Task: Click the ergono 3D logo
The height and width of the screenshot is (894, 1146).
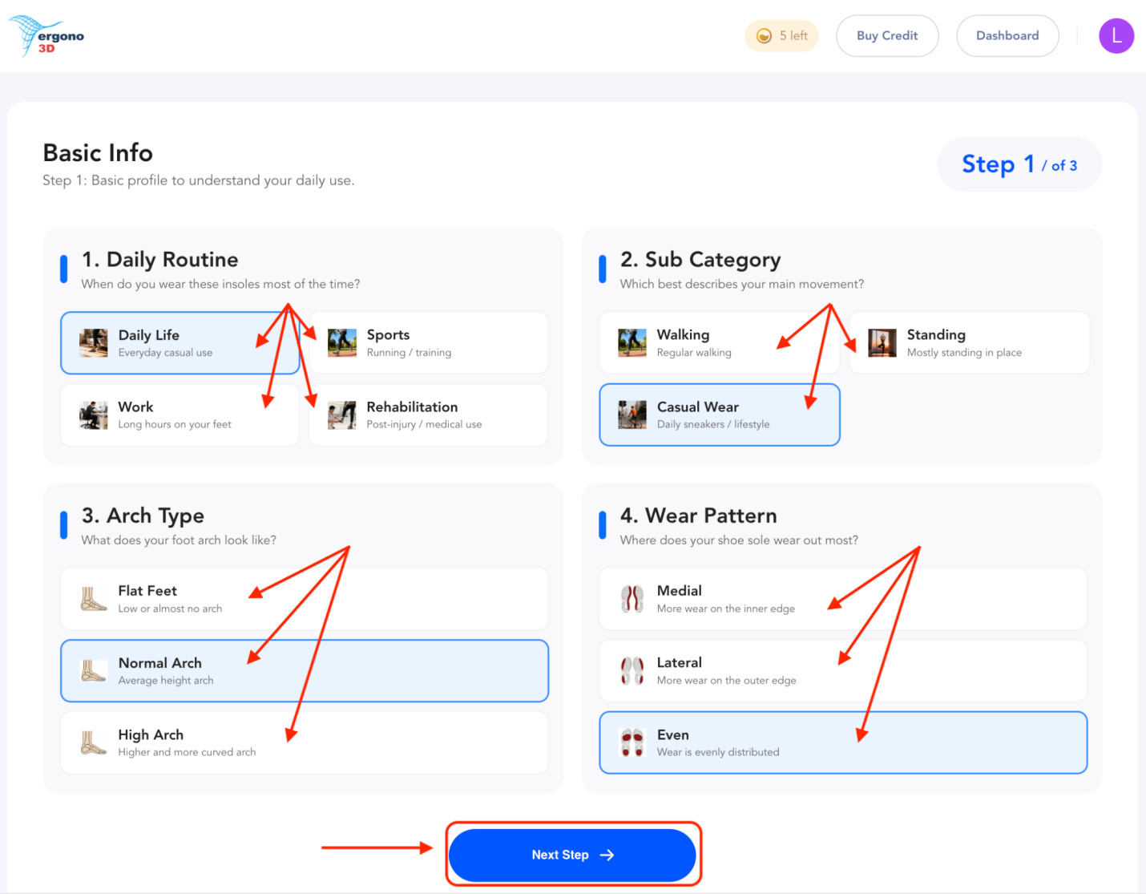Action: (x=46, y=36)
